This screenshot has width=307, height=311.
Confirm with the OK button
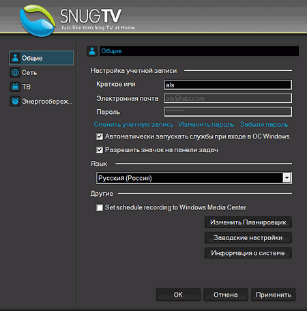tap(178, 295)
